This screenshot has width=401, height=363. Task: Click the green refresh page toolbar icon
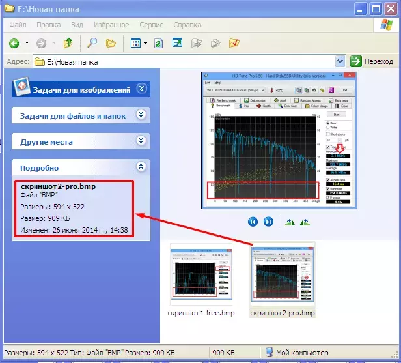[159, 43]
